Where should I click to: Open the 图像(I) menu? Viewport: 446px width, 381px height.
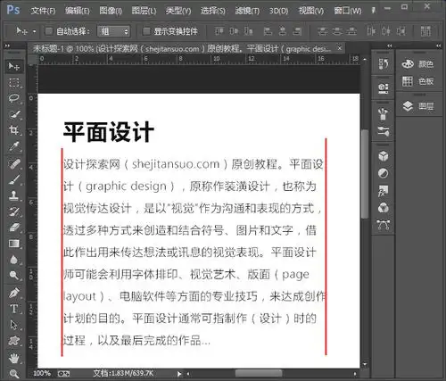(x=111, y=11)
